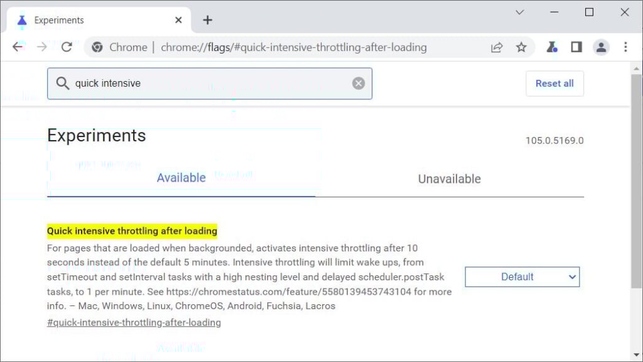Image resolution: width=643 pixels, height=362 pixels.
Task: Select the Available tab
Action: (x=181, y=178)
